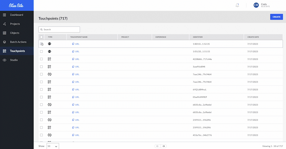Open URL link for 1/8013/...1:52:35 row

tap(77, 44)
